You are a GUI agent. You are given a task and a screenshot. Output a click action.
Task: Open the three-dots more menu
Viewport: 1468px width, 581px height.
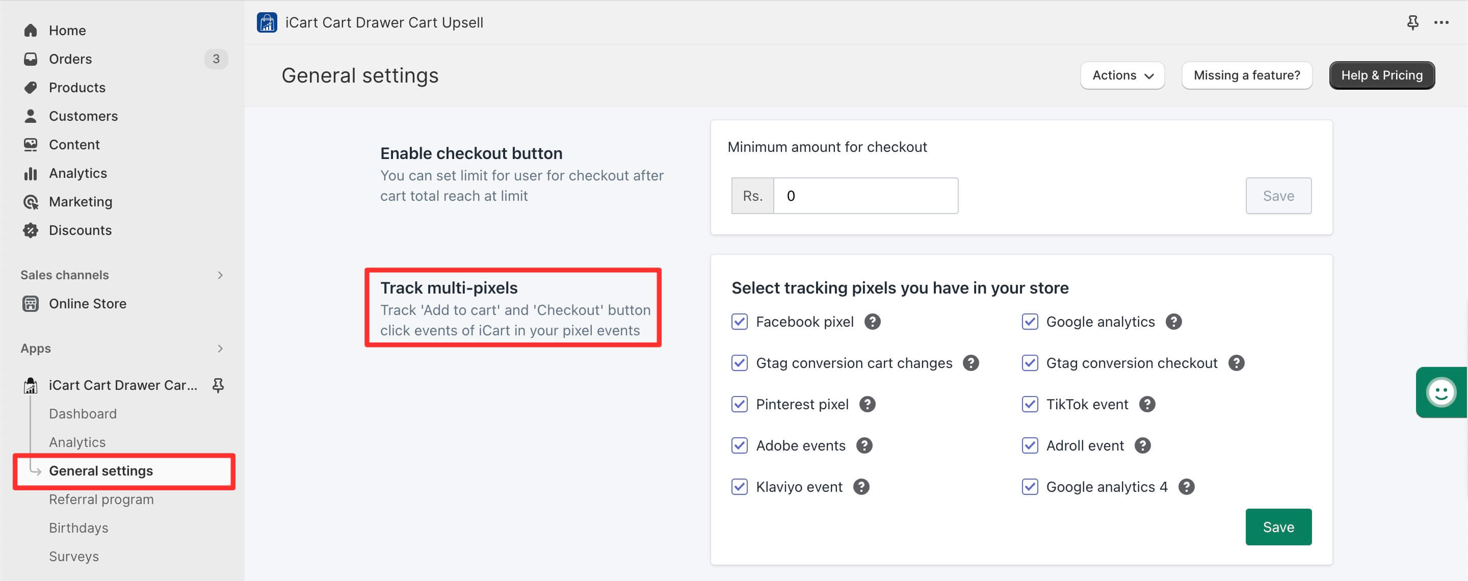1441,22
